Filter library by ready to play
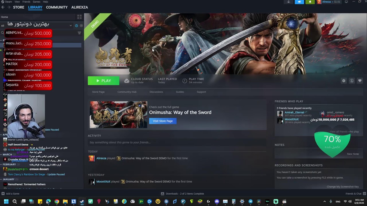The image size is (367, 206). point(81,25)
